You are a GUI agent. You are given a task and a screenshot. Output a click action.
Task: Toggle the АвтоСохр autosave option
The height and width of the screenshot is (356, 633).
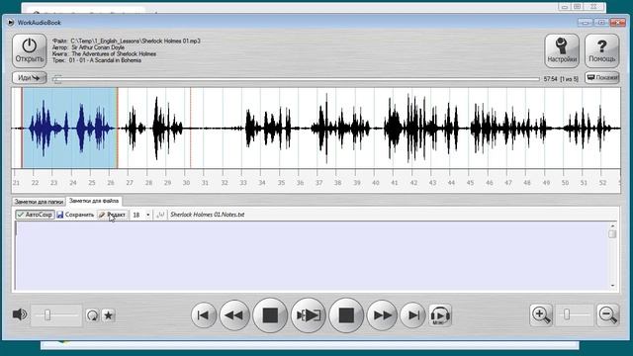click(35, 215)
